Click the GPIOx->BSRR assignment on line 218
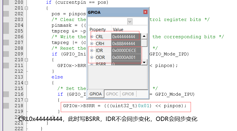 tap(125, 106)
